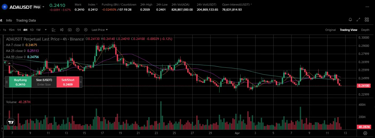Click the 24h Vol(ADA) value 826,807,000.00
The height and width of the screenshot is (138, 375).
[182, 10]
